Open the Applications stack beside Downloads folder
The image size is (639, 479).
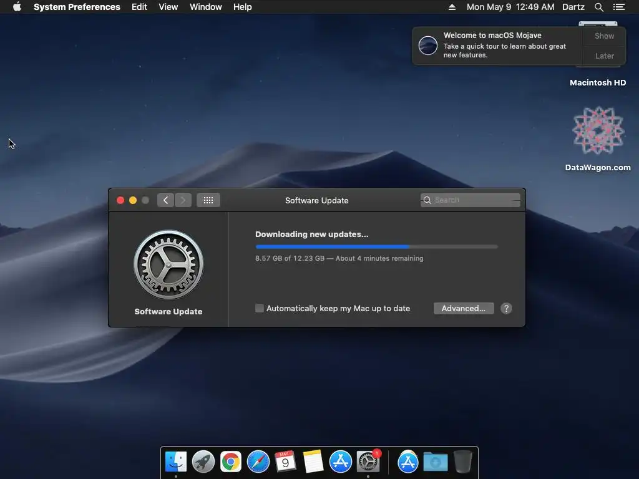(x=408, y=462)
